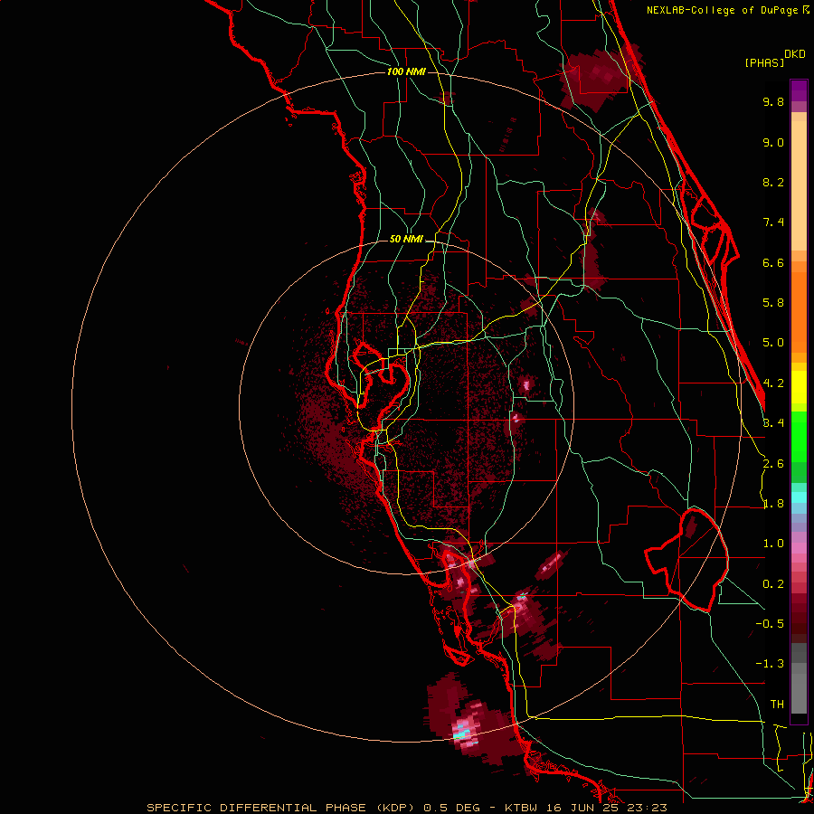The image size is (814, 814).
Task: Click the 2.6 value on color scale
Action: pyautogui.click(x=773, y=464)
